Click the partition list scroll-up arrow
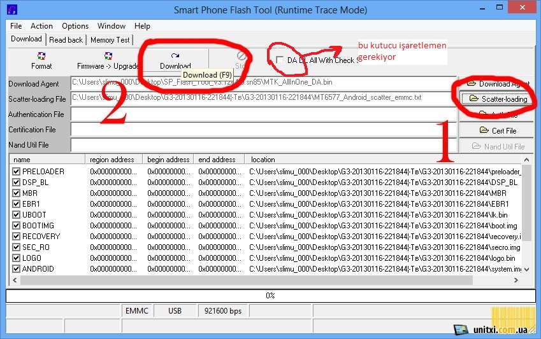The image size is (541, 339). tap(526, 160)
